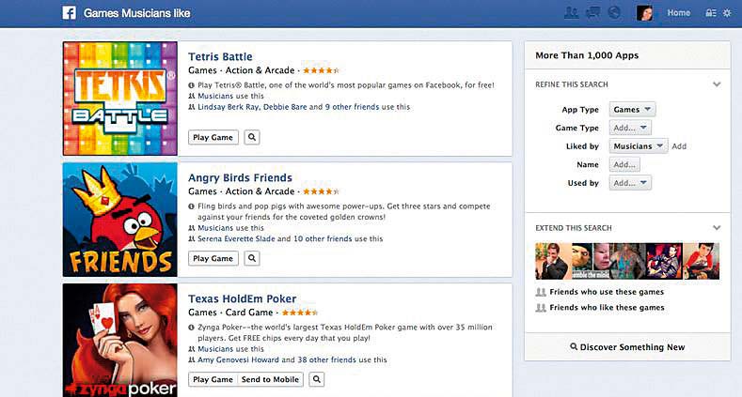Go to Home link
Image resolution: width=742 pixels, height=397 pixels.
pos(679,13)
